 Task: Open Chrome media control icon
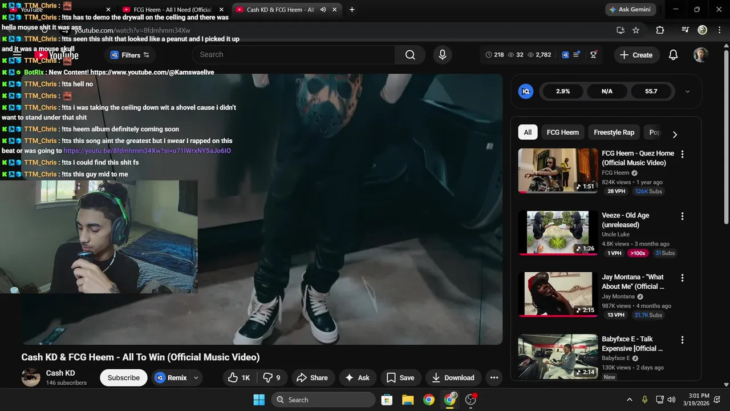[686, 30]
